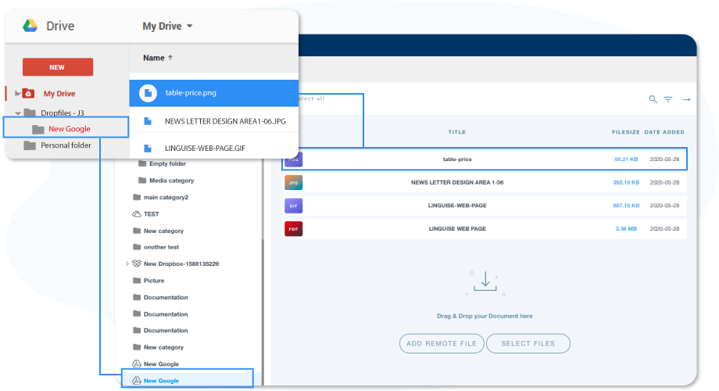Click the table-price.png file icon
The height and width of the screenshot is (391, 719).
148,93
